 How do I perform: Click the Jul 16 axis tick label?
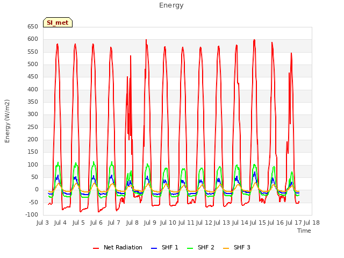point(276,223)
